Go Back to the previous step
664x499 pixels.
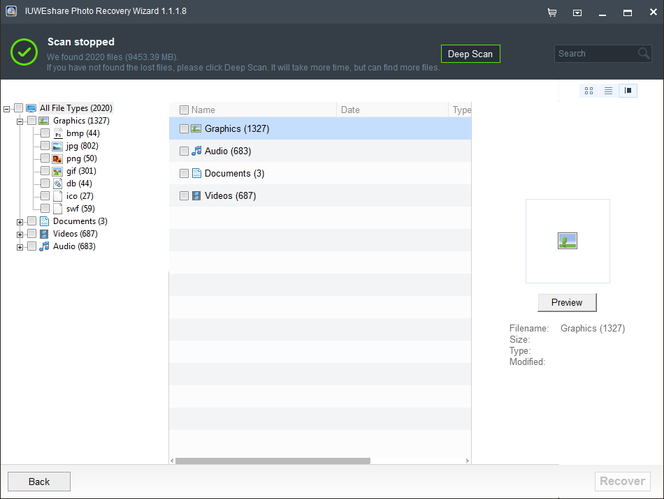[x=39, y=482]
